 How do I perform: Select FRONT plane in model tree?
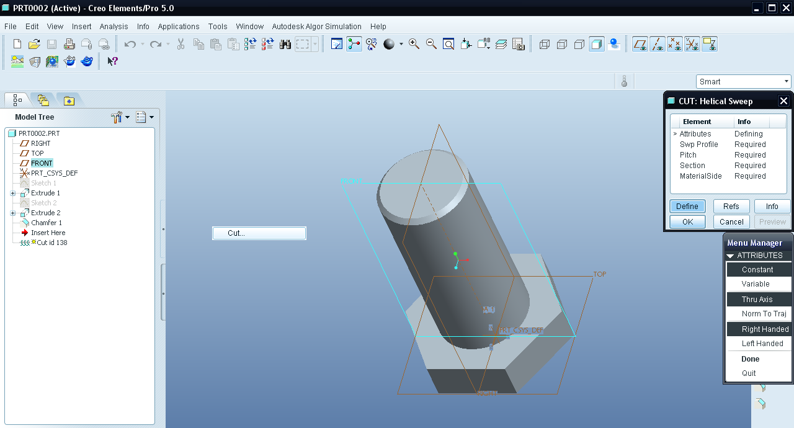(42, 163)
